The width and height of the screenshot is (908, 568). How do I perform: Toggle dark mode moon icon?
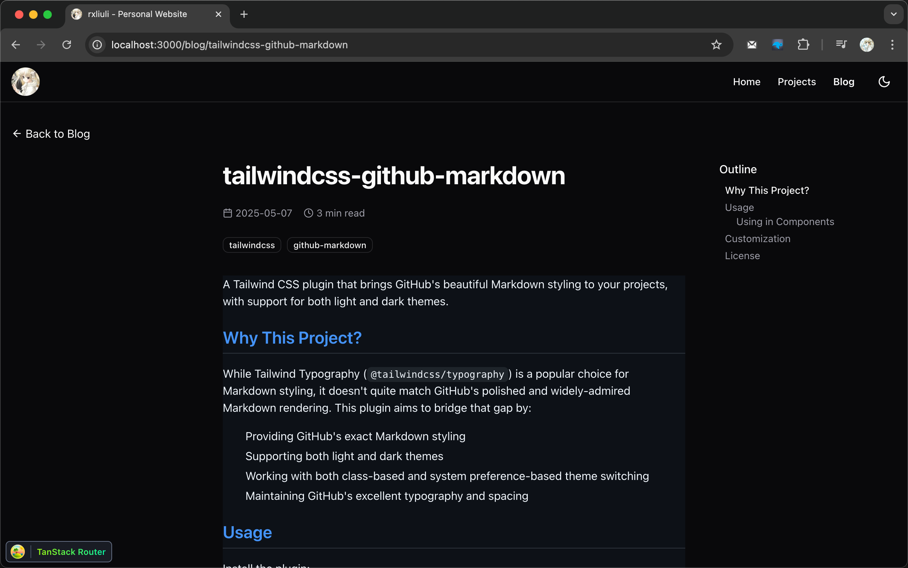pyautogui.click(x=884, y=82)
